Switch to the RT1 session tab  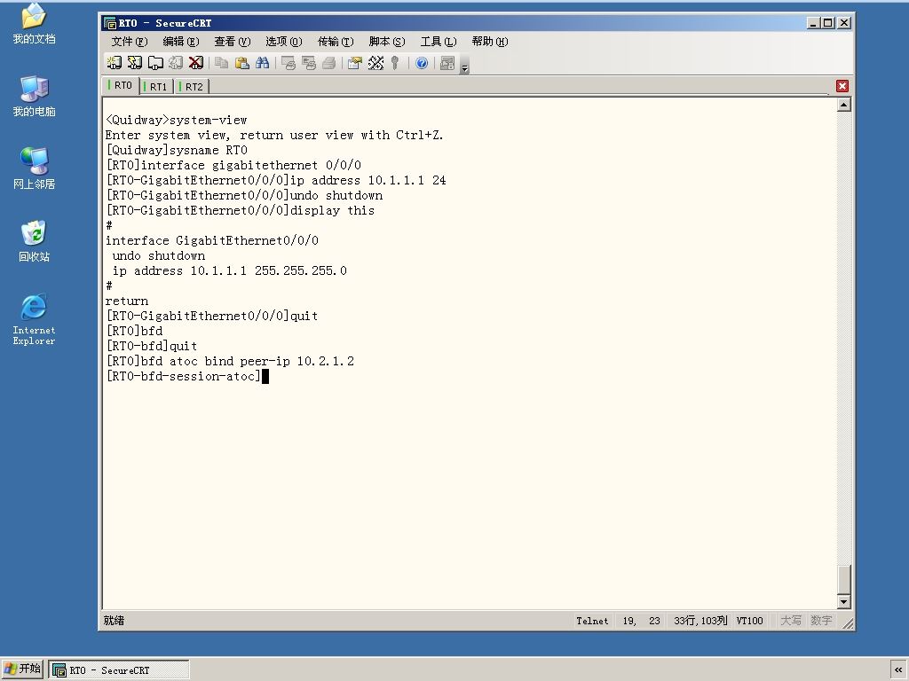click(156, 86)
